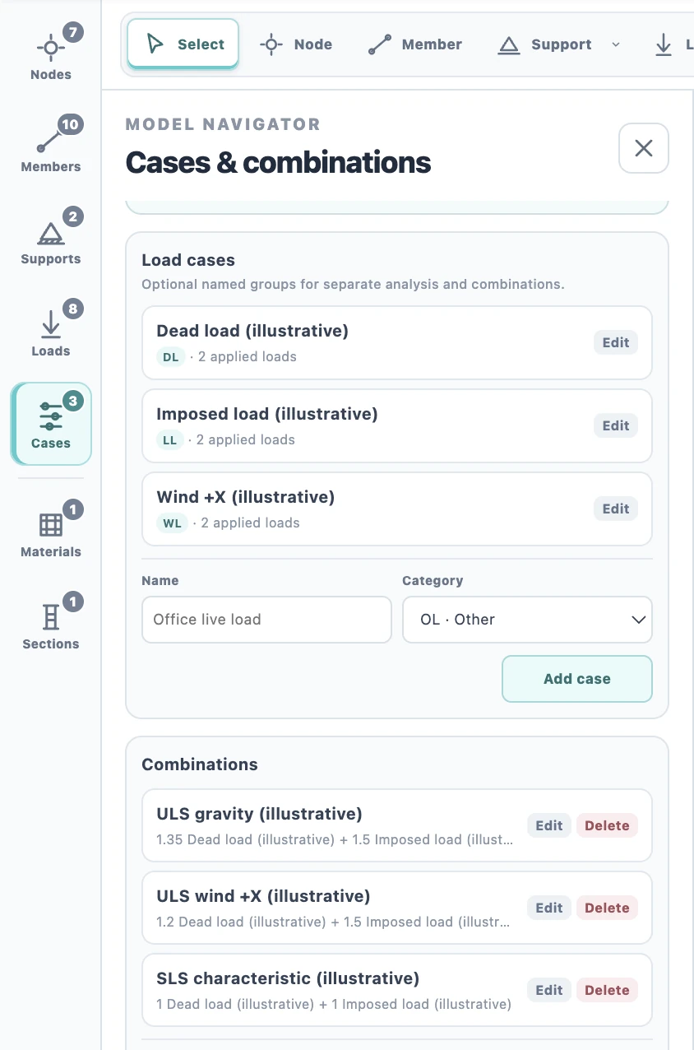Edit the Wind +X (illustrative) case
This screenshot has height=1050, width=694.
point(616,509)
